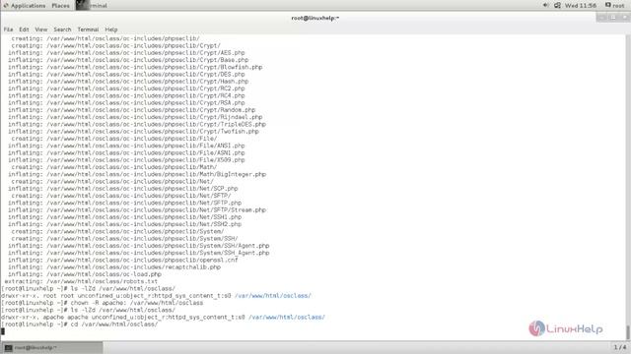Click the Net/SSH2.php line

pyautogui.click(x=124, y=224)
